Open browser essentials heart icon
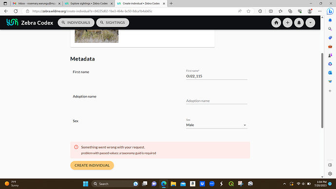Viewport: 336px width, 189px height. (300, 11)
